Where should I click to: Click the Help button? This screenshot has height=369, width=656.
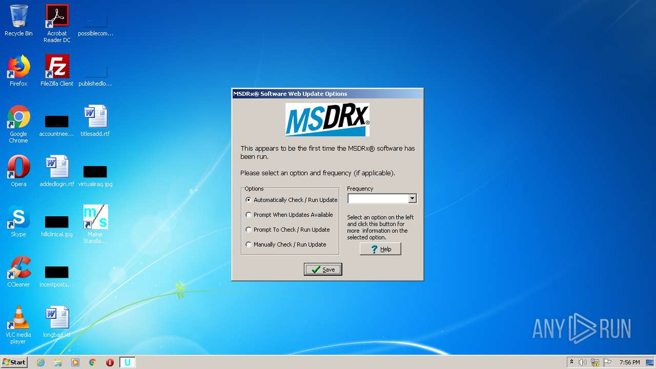point(380,249)
